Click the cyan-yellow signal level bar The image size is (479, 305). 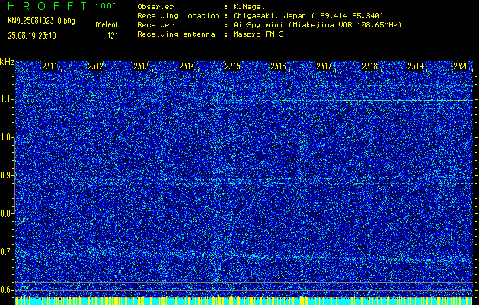244,300
